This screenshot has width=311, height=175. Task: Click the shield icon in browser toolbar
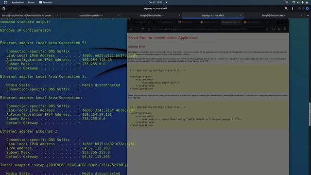273,29
